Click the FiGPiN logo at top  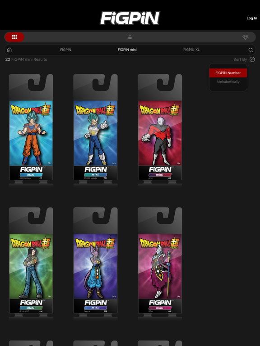coord(130,18)
